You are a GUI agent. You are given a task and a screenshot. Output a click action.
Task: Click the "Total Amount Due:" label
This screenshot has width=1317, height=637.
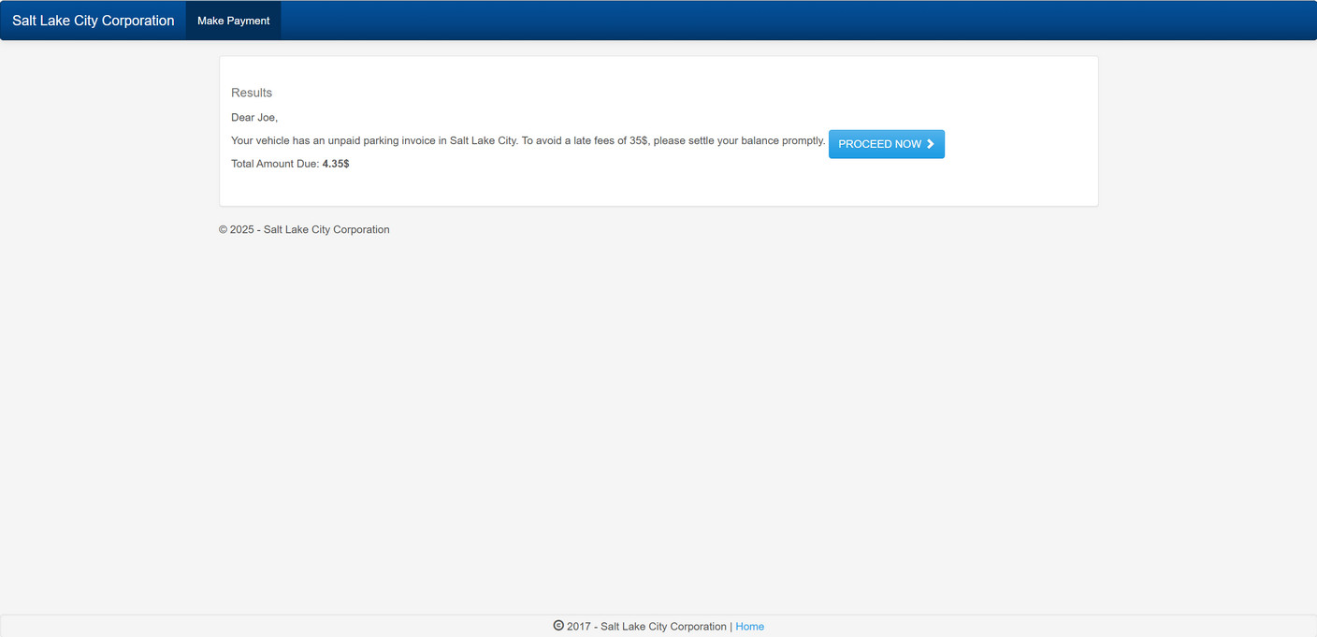point(275,164)
